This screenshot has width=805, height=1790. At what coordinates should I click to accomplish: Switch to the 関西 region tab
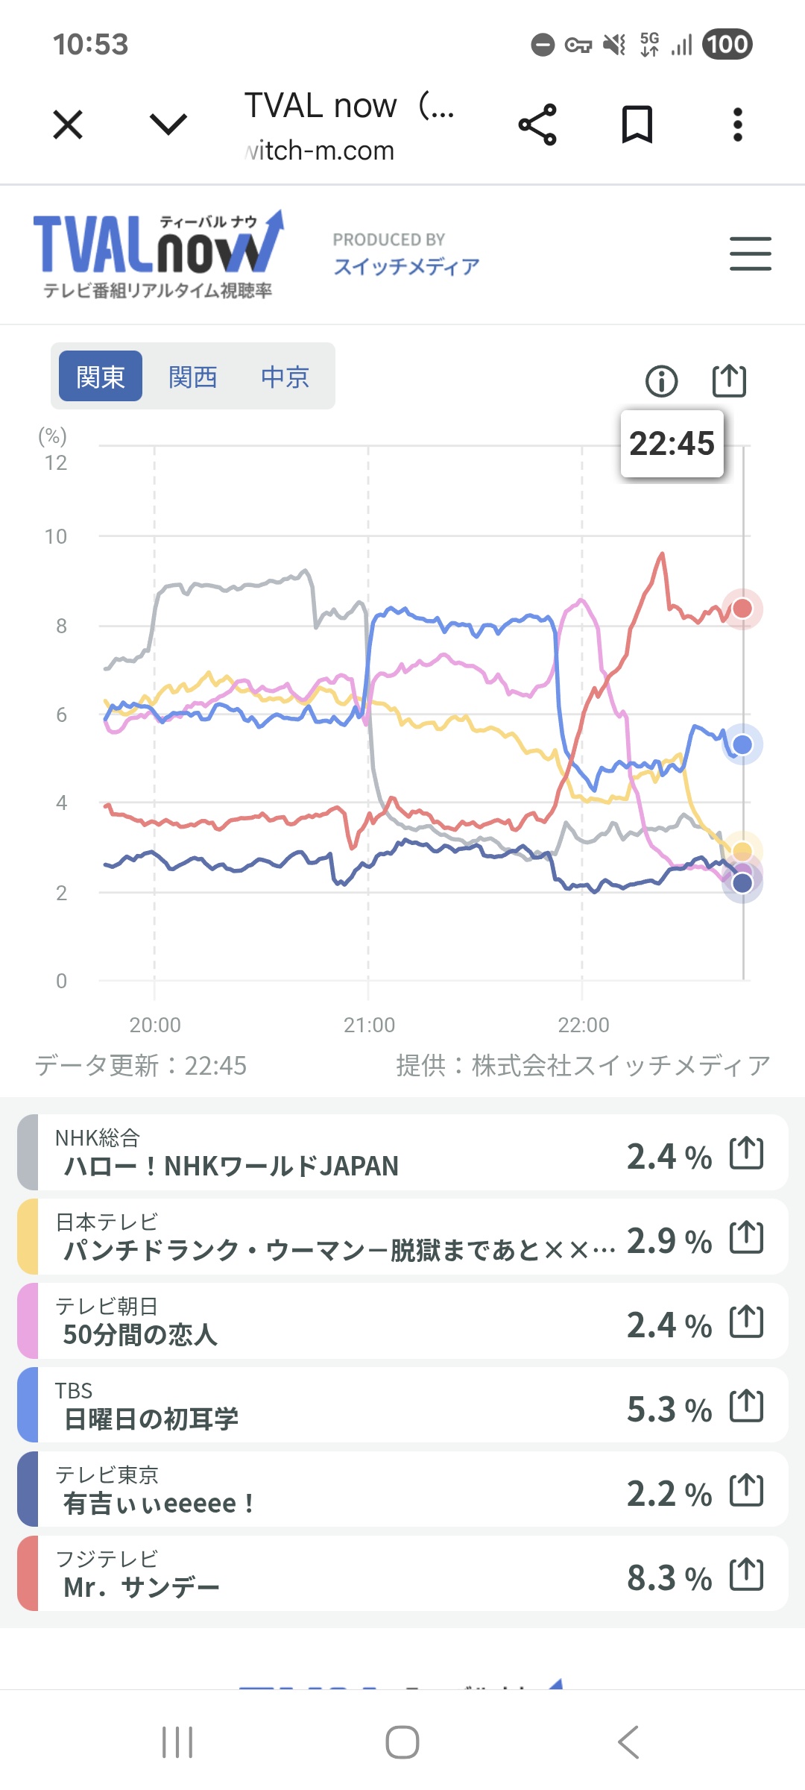[x=193, y=377]
